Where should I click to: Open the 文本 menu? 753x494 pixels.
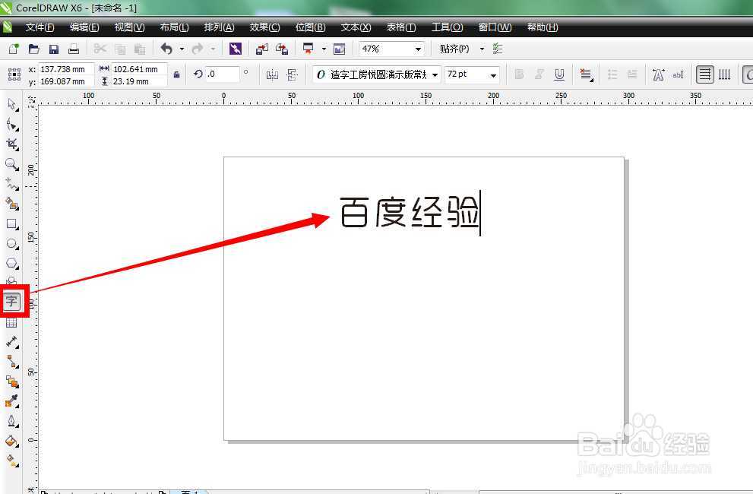pos(355,27)
